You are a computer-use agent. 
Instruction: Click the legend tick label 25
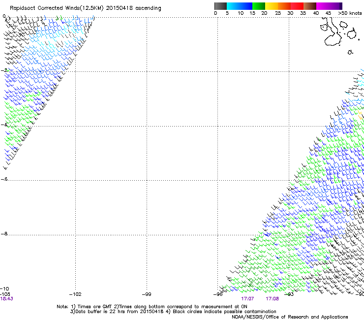pos(277,13)
